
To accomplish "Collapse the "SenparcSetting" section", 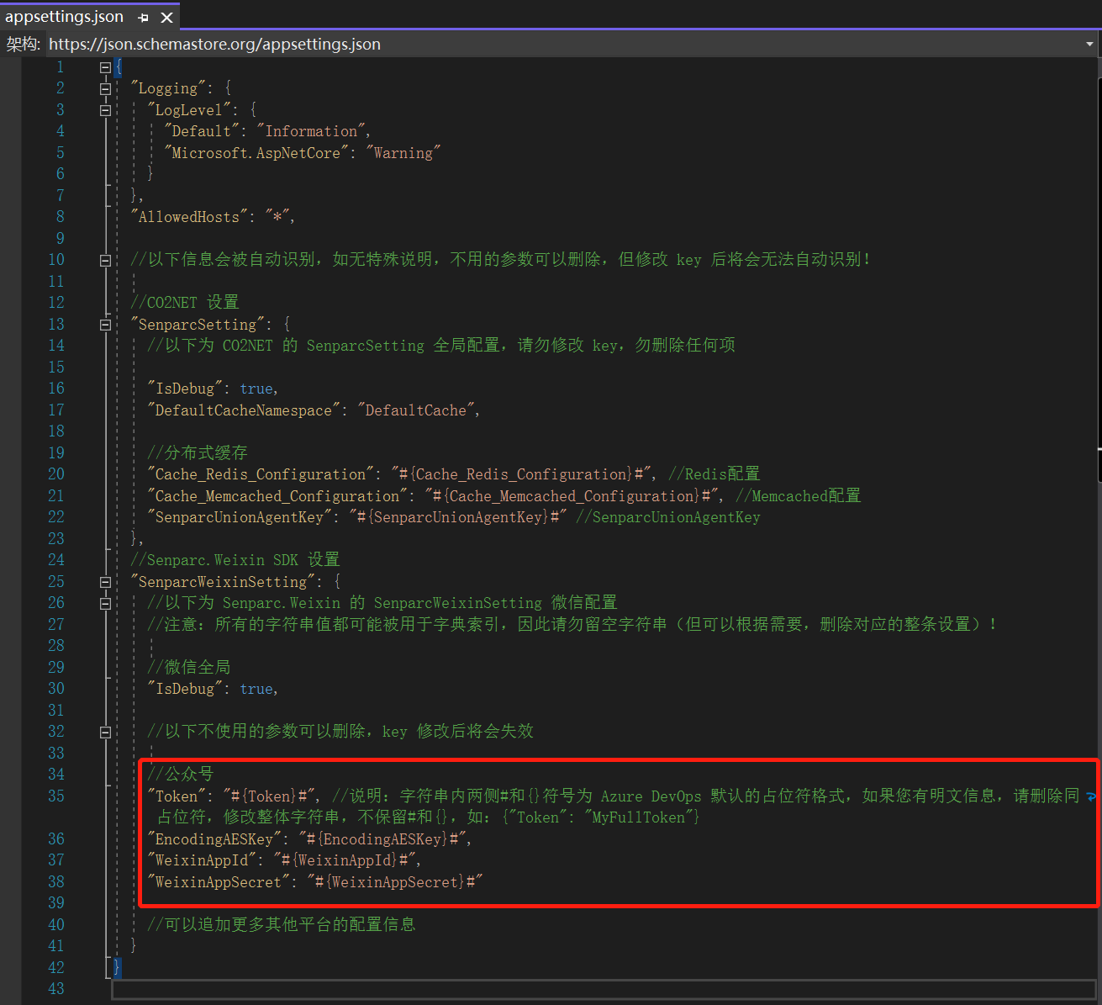I will coord(105,325).
